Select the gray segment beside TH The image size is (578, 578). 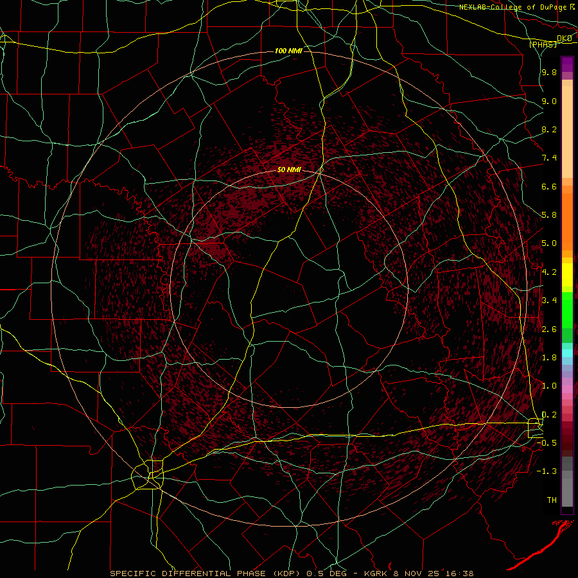[x=567, y=492]
